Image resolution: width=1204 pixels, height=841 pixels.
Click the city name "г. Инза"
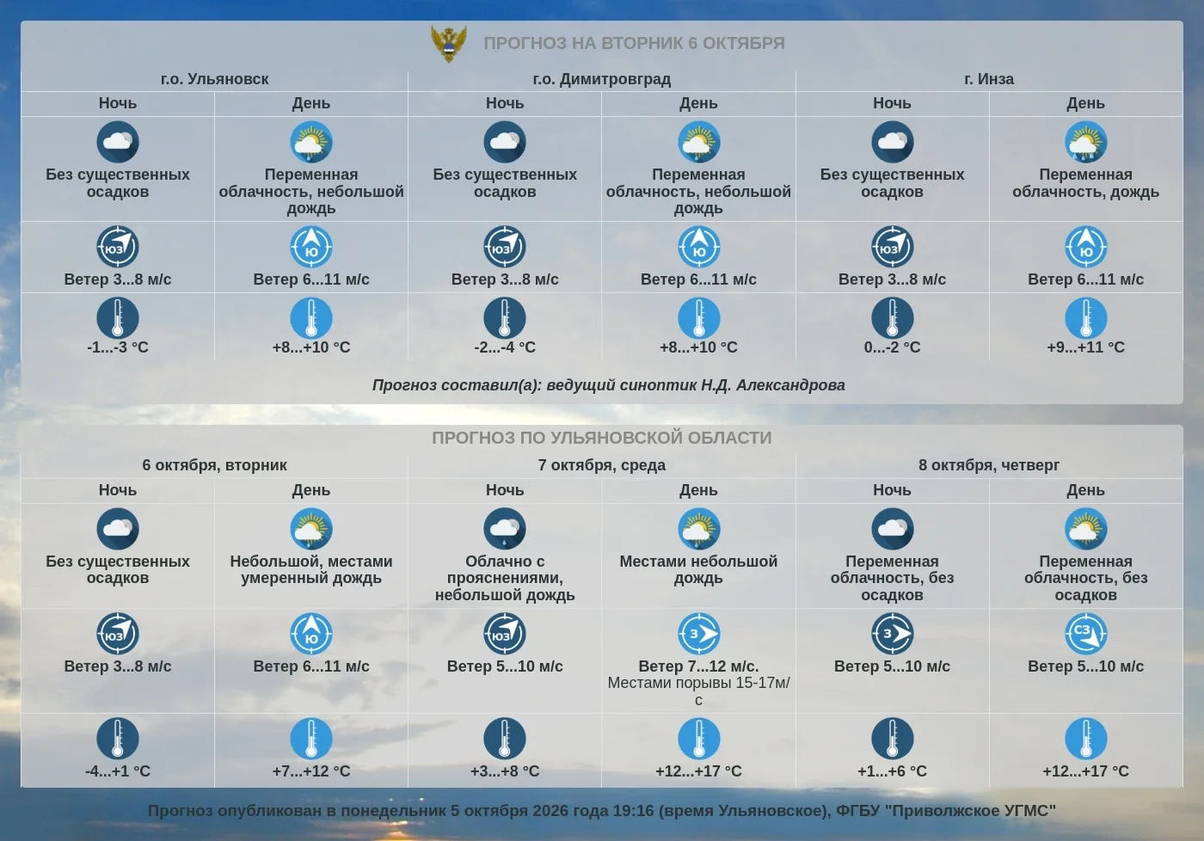click(989, 79)
